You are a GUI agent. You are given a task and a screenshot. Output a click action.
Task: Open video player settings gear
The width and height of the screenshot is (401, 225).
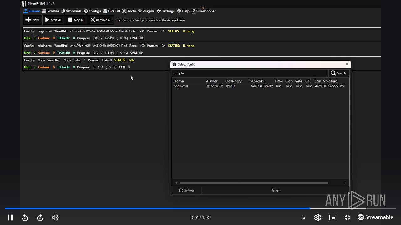point(318,217)
